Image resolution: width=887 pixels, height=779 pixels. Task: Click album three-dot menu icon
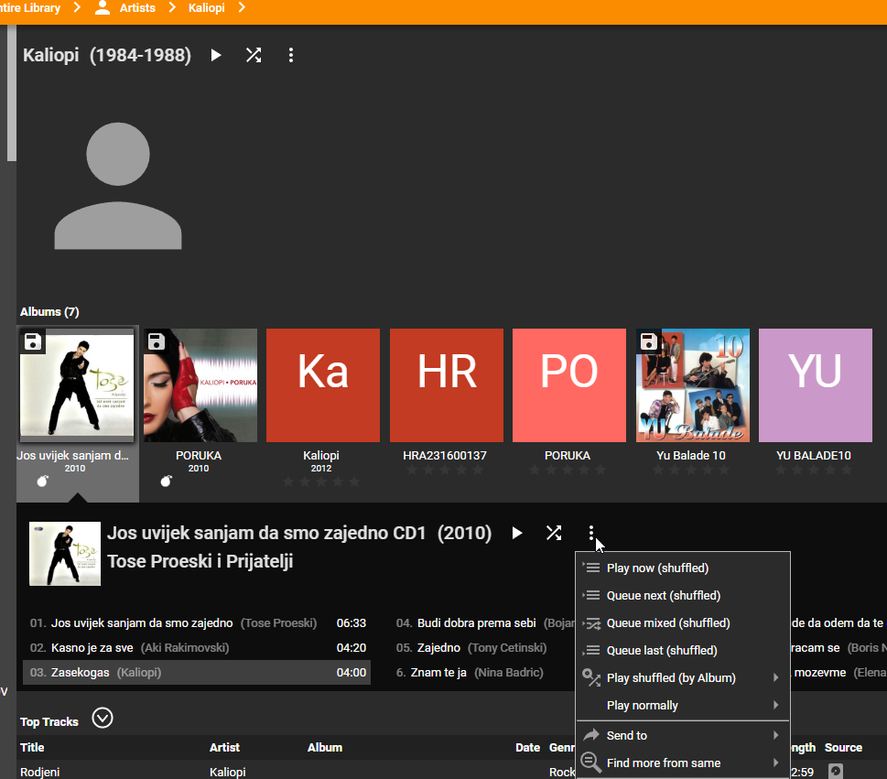tap(591, 533)
